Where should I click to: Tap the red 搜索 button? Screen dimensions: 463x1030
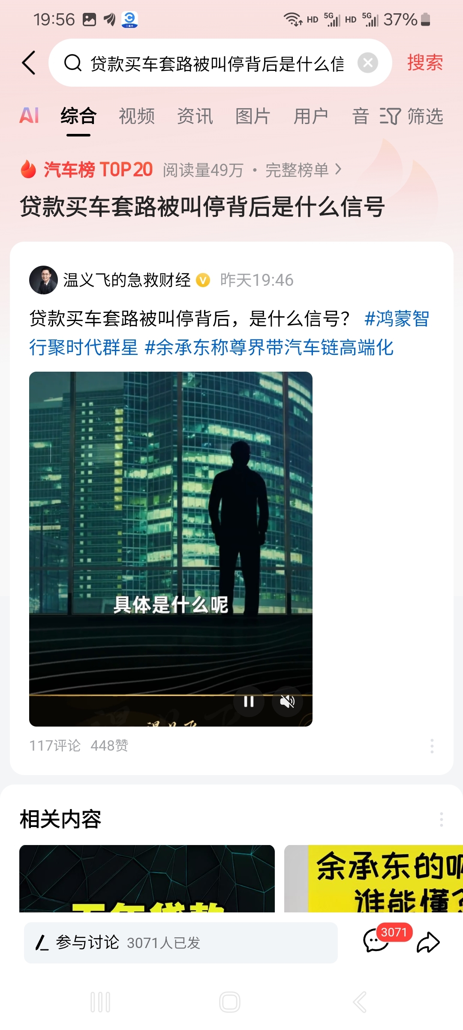(425, 63)
